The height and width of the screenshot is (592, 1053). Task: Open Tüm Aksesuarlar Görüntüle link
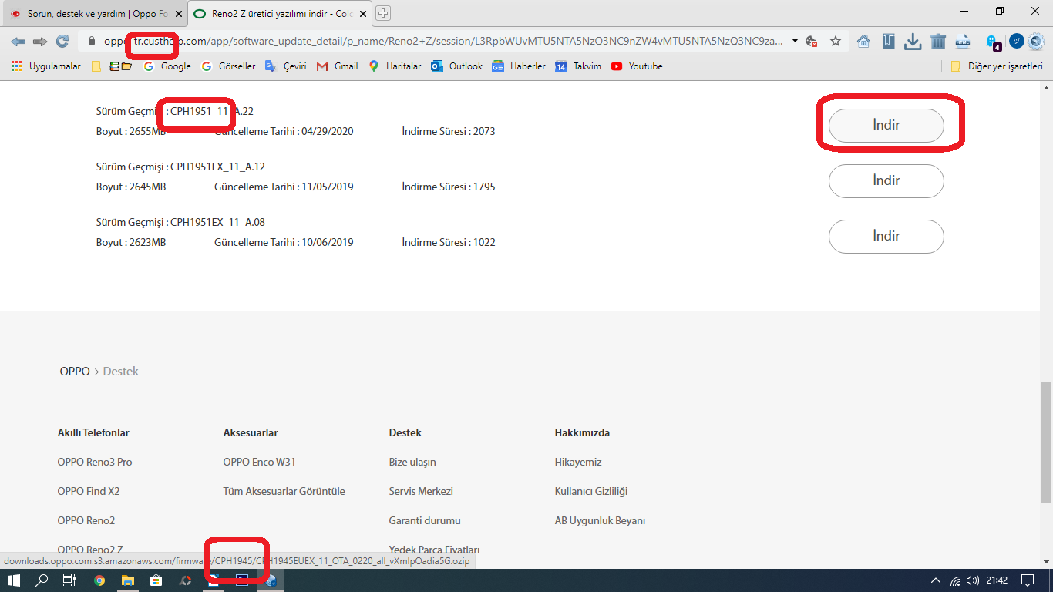(x=284, y=491)
